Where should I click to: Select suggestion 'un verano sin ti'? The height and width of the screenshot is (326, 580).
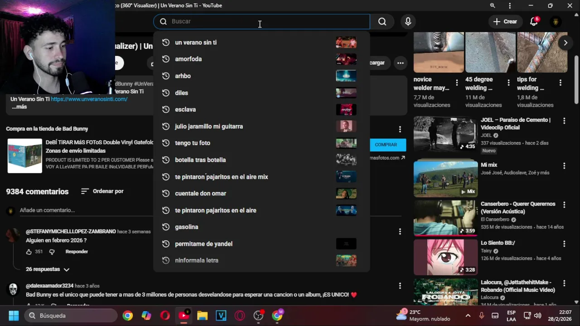(x=261, y=43)
